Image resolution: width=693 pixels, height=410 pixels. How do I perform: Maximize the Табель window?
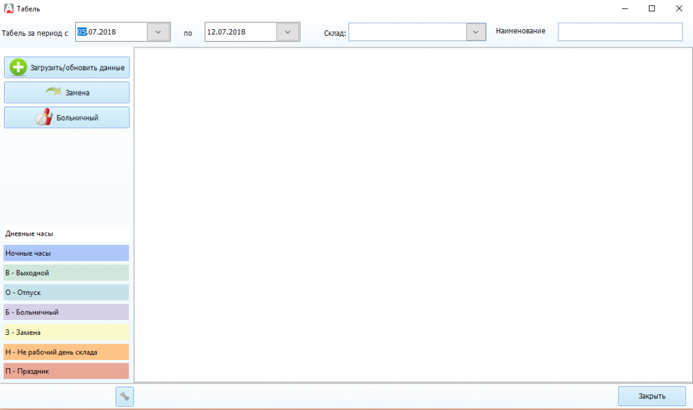(x=652, y=8)
